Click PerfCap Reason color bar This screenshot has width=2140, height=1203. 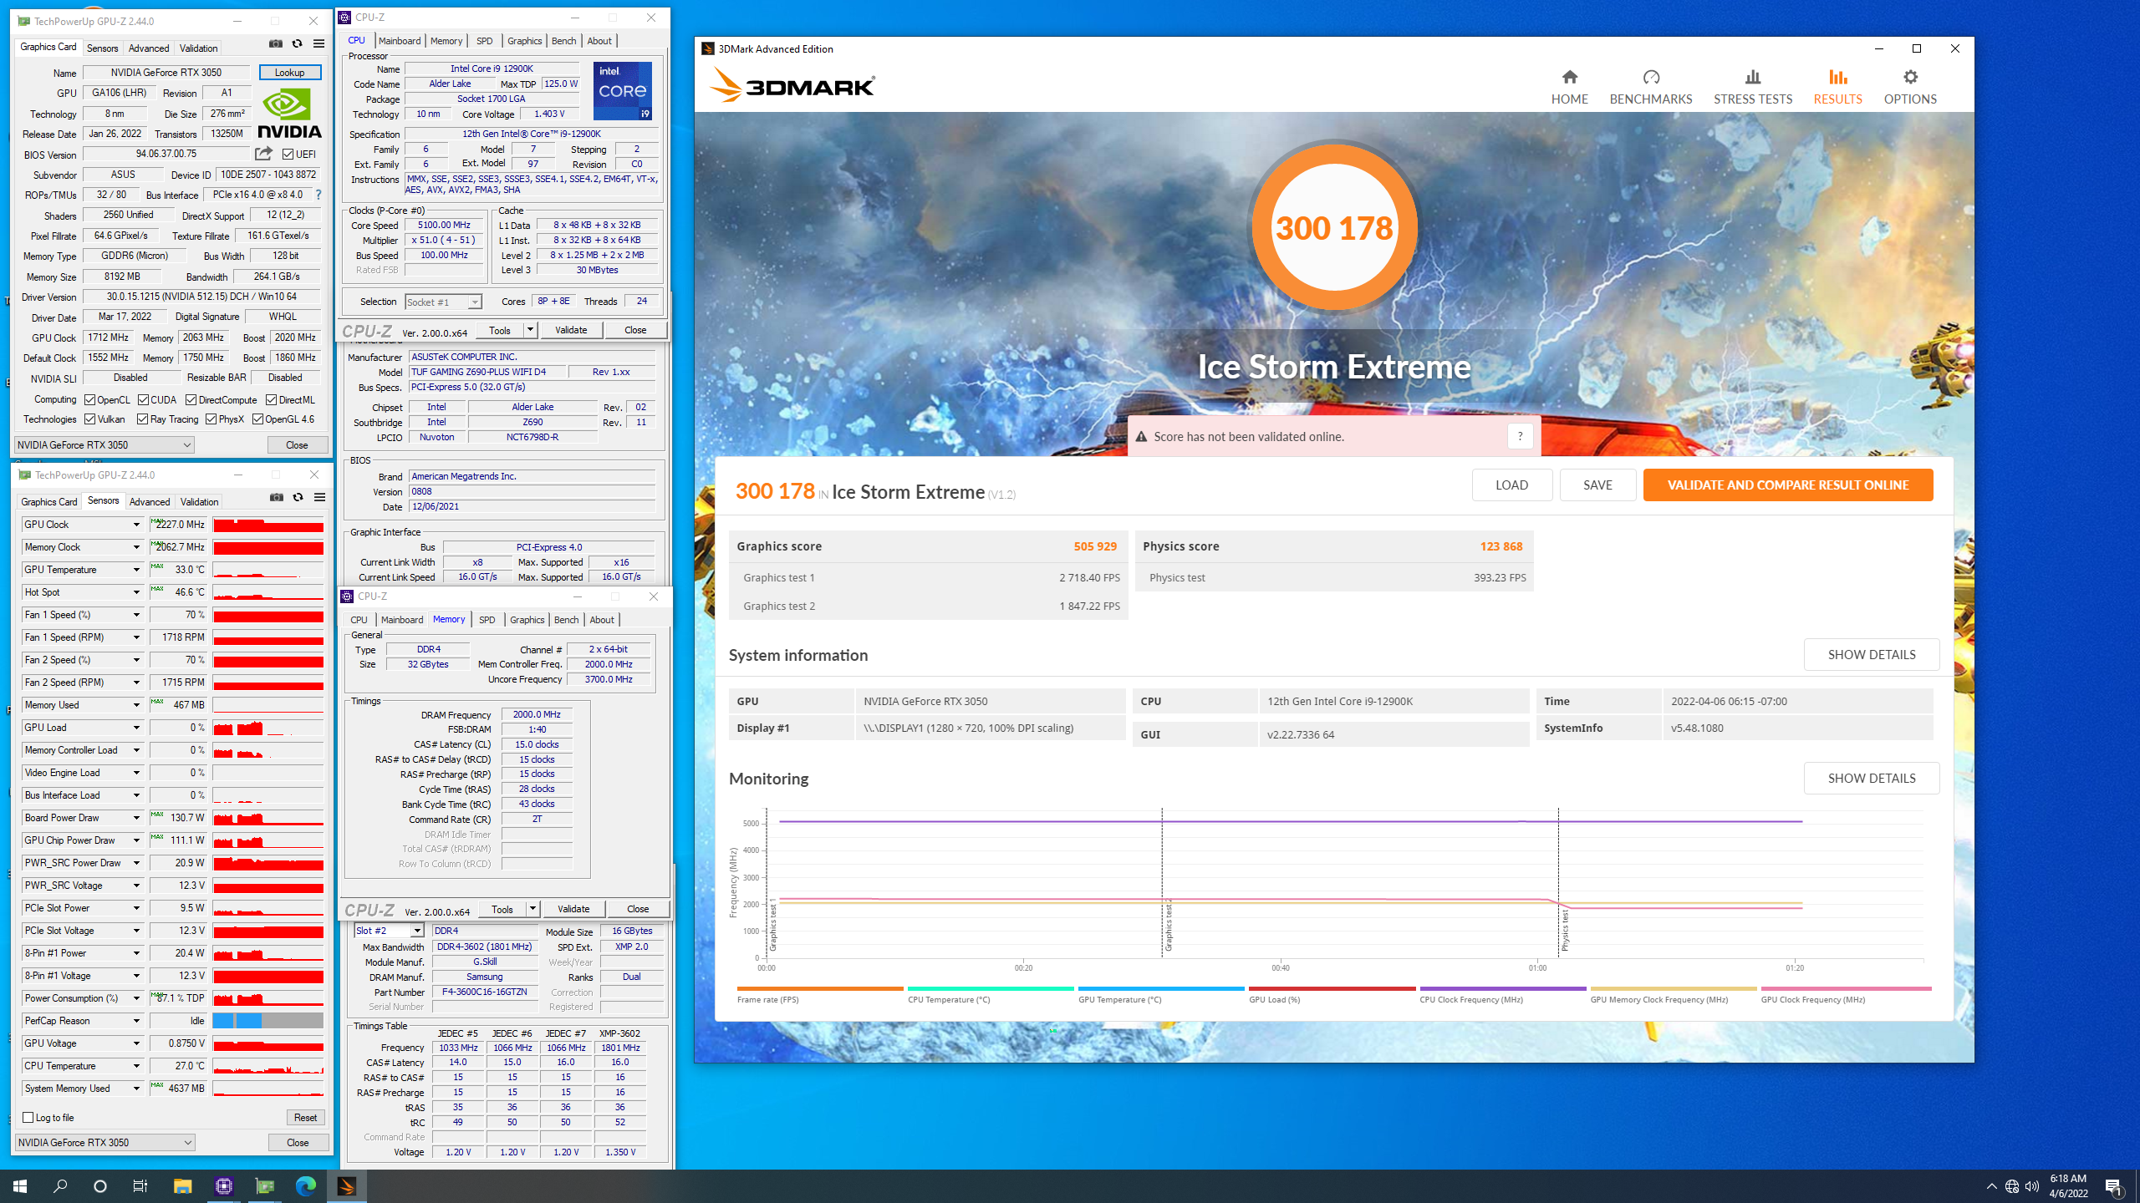tap(268, 1021)
